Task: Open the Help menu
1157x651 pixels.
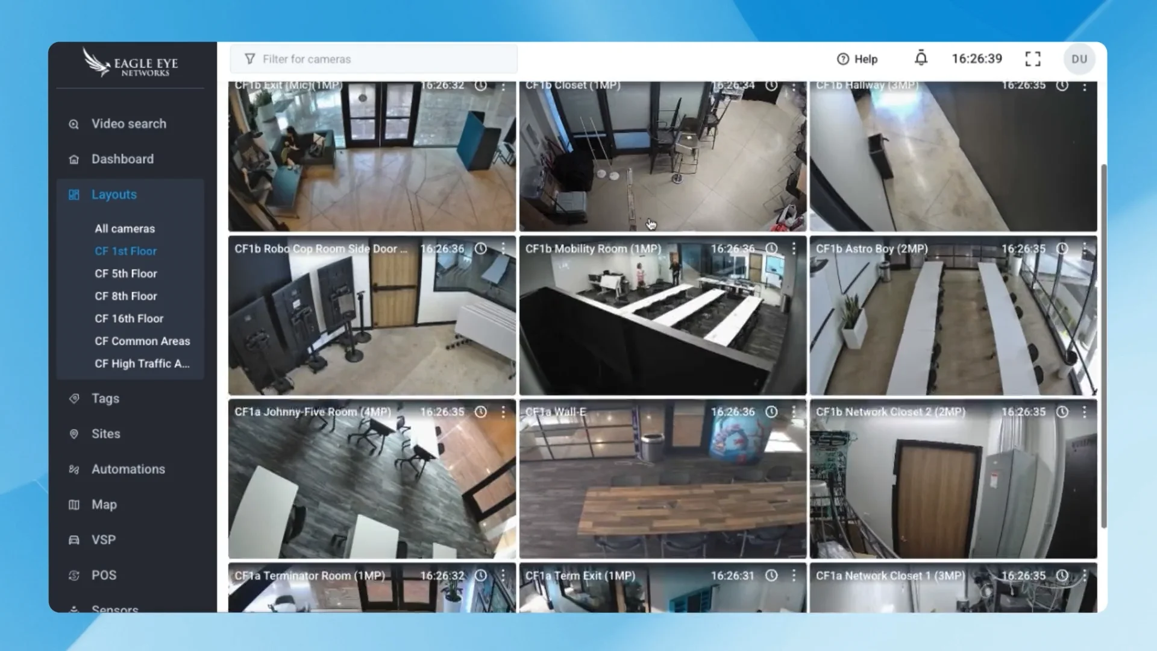Action: click(857, 59)
